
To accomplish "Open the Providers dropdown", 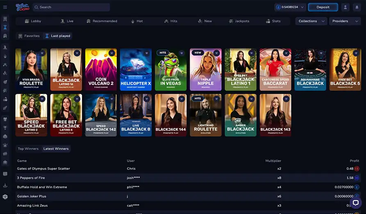I will pyautogui.click(x=345, y=21).
